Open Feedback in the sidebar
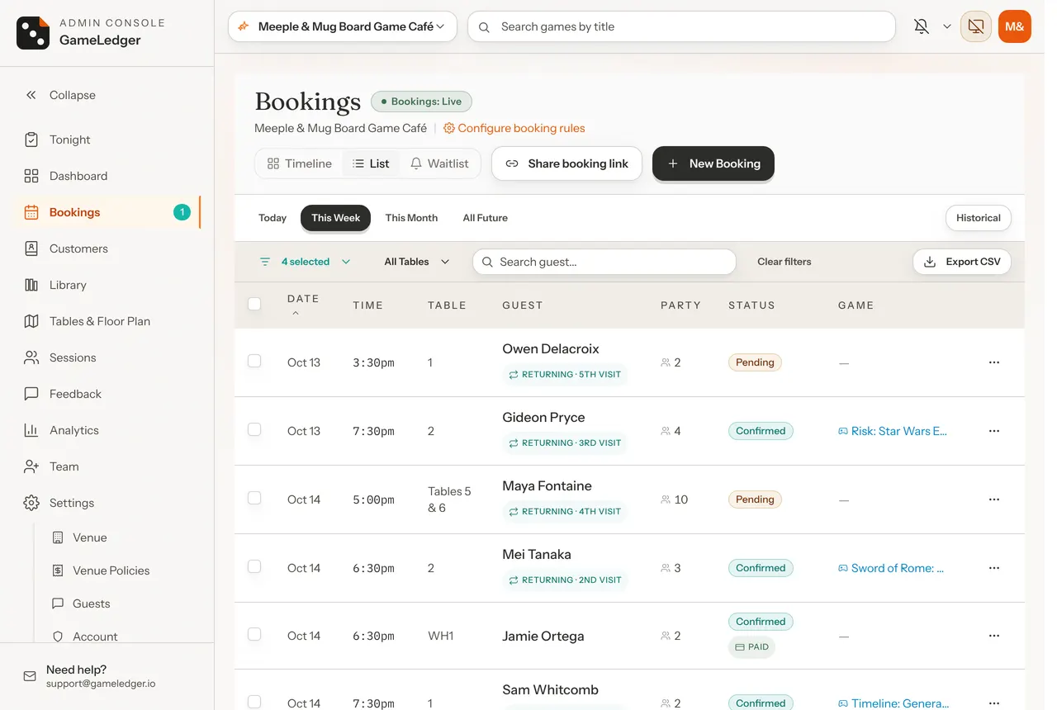1057x710 pixels. click(107, 394)
